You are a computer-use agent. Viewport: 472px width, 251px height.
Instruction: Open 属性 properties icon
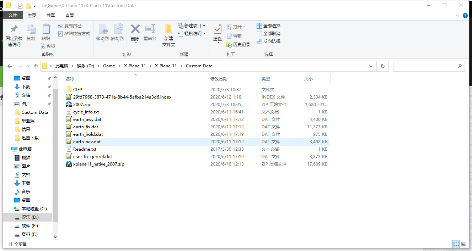coord(218,29)
